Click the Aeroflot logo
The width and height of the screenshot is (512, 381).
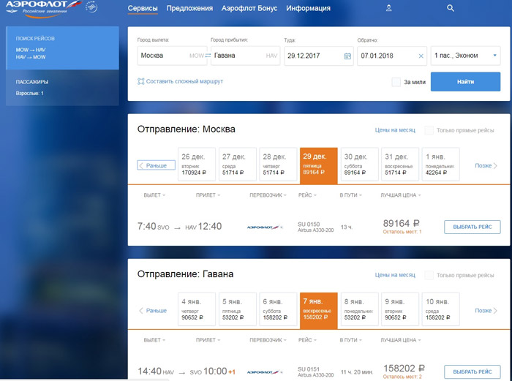[39, 9]
